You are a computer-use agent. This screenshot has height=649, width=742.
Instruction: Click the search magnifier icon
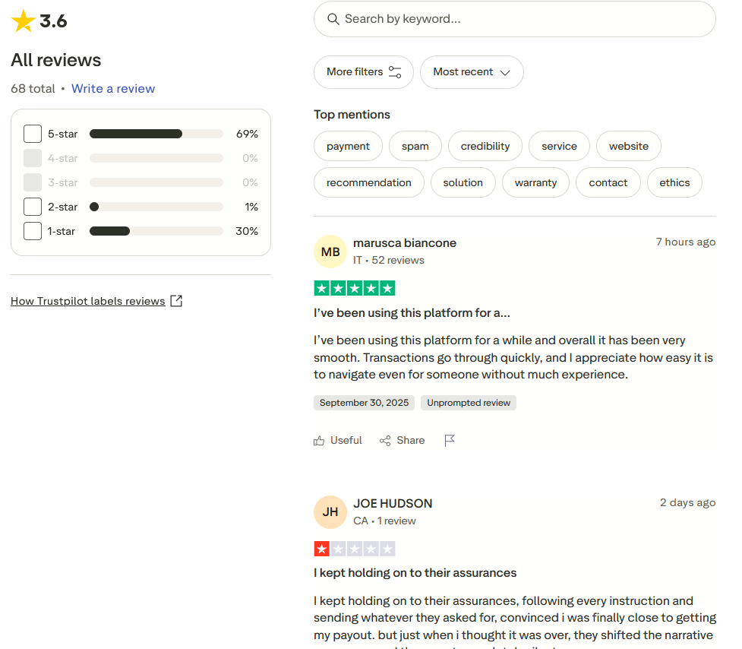point(333,19)
